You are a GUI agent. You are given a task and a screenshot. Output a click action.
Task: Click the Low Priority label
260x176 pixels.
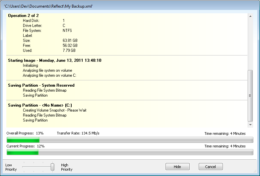(11, 167)
